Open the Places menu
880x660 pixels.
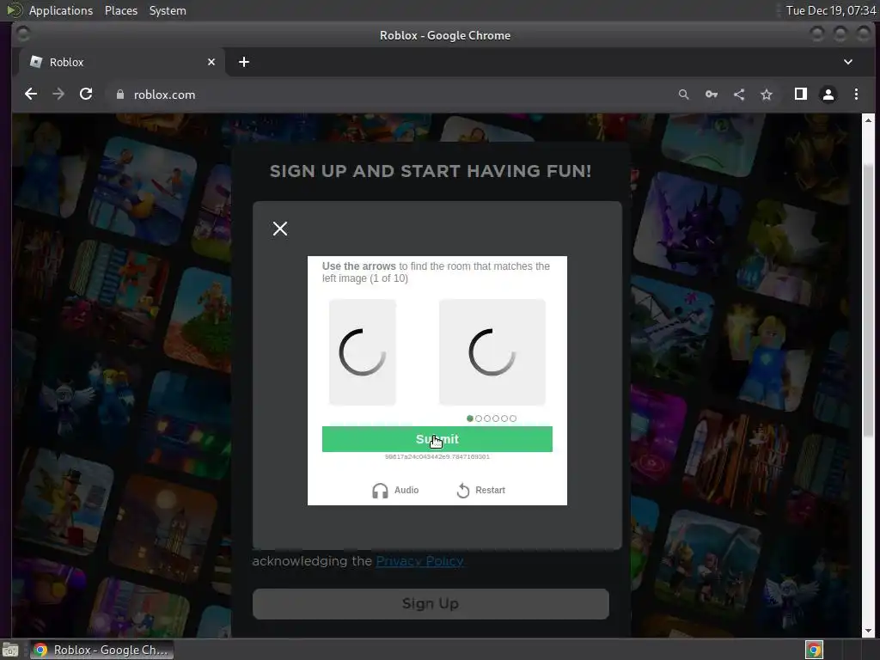point(120,10)
